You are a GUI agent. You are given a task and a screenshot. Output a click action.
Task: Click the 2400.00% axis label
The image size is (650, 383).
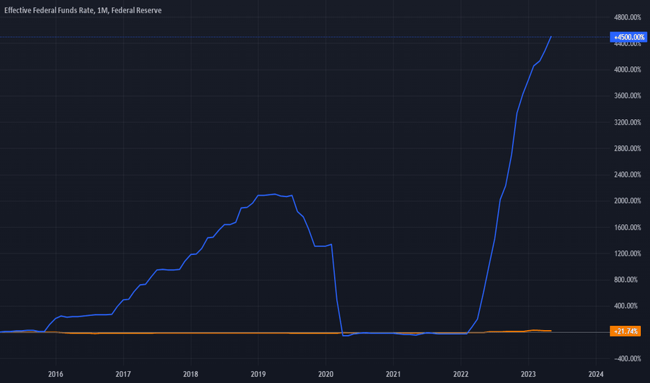coord(627,175)
